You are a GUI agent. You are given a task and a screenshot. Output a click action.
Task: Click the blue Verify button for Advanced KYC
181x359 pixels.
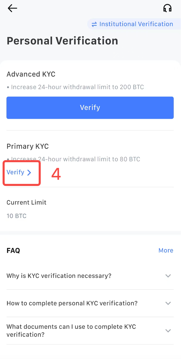pos(90,108)
